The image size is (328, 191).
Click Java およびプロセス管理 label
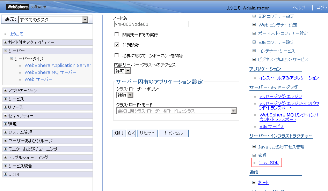[281, 147]
